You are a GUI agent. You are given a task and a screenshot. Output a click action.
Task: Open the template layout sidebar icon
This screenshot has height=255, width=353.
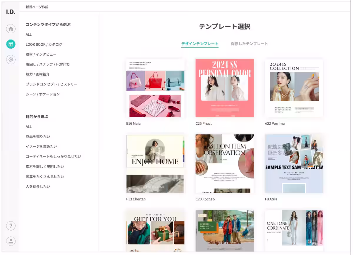pyautogui.click(x=11, y=44)
